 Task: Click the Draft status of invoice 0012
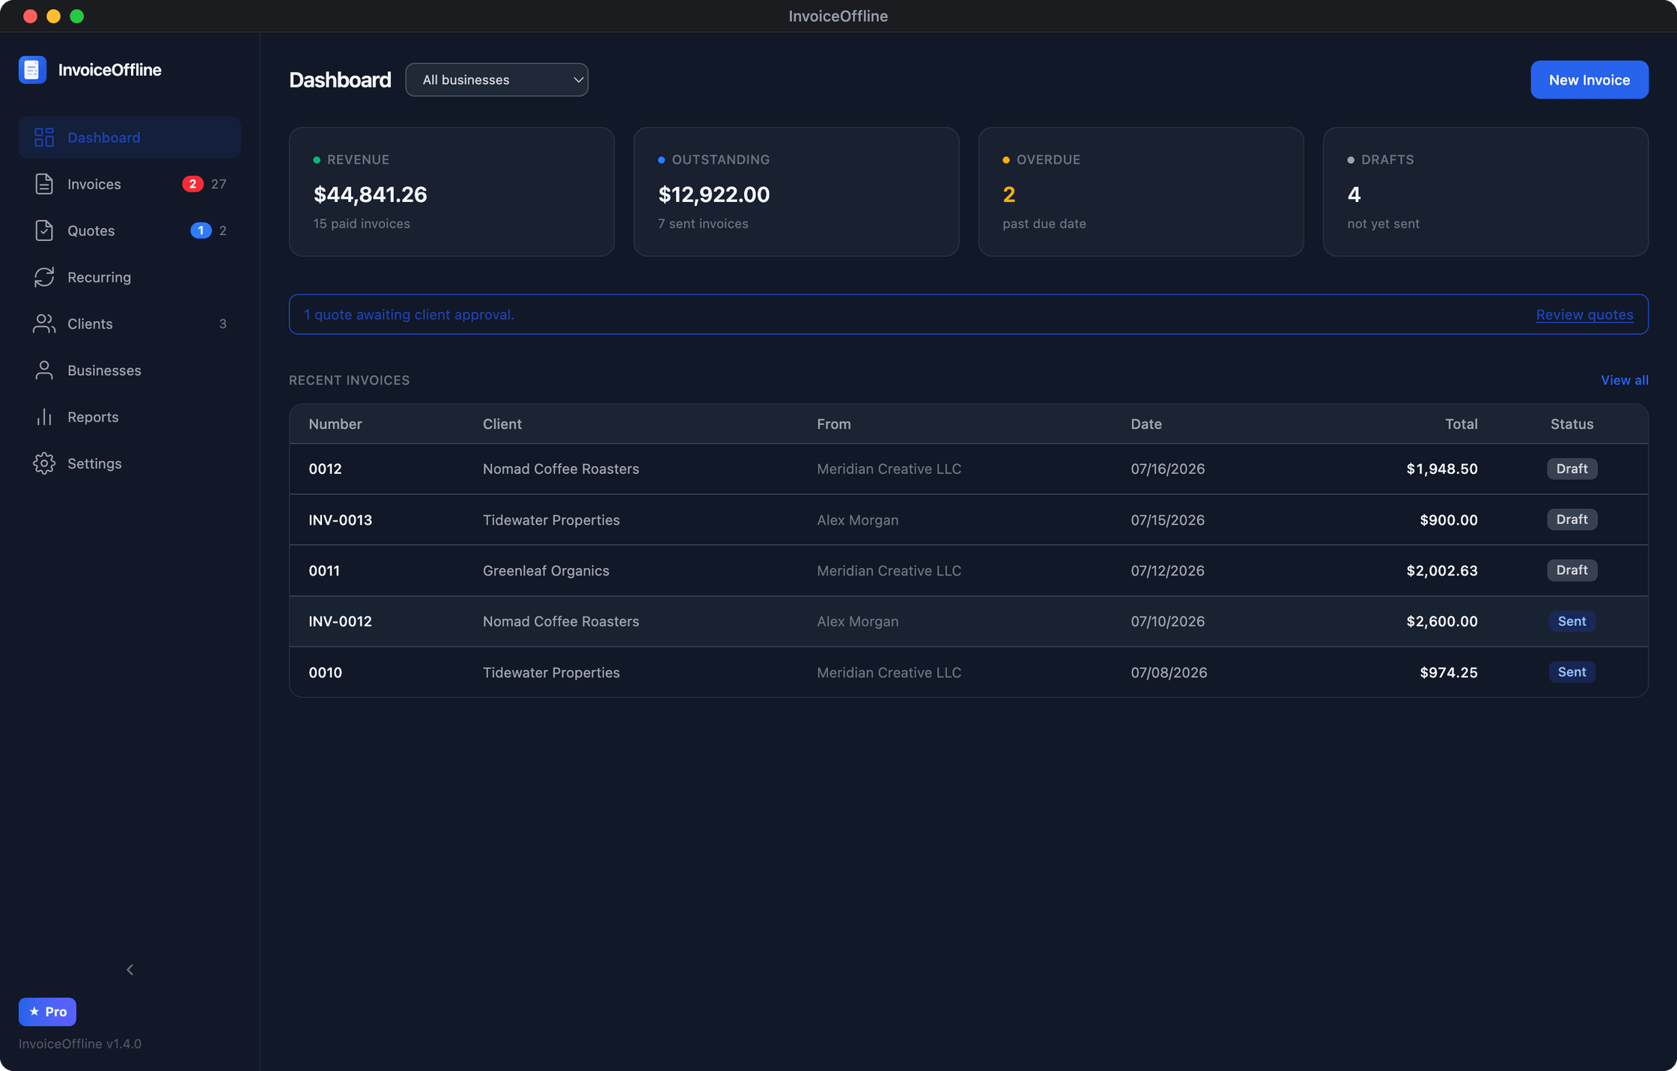[1572, 469]
